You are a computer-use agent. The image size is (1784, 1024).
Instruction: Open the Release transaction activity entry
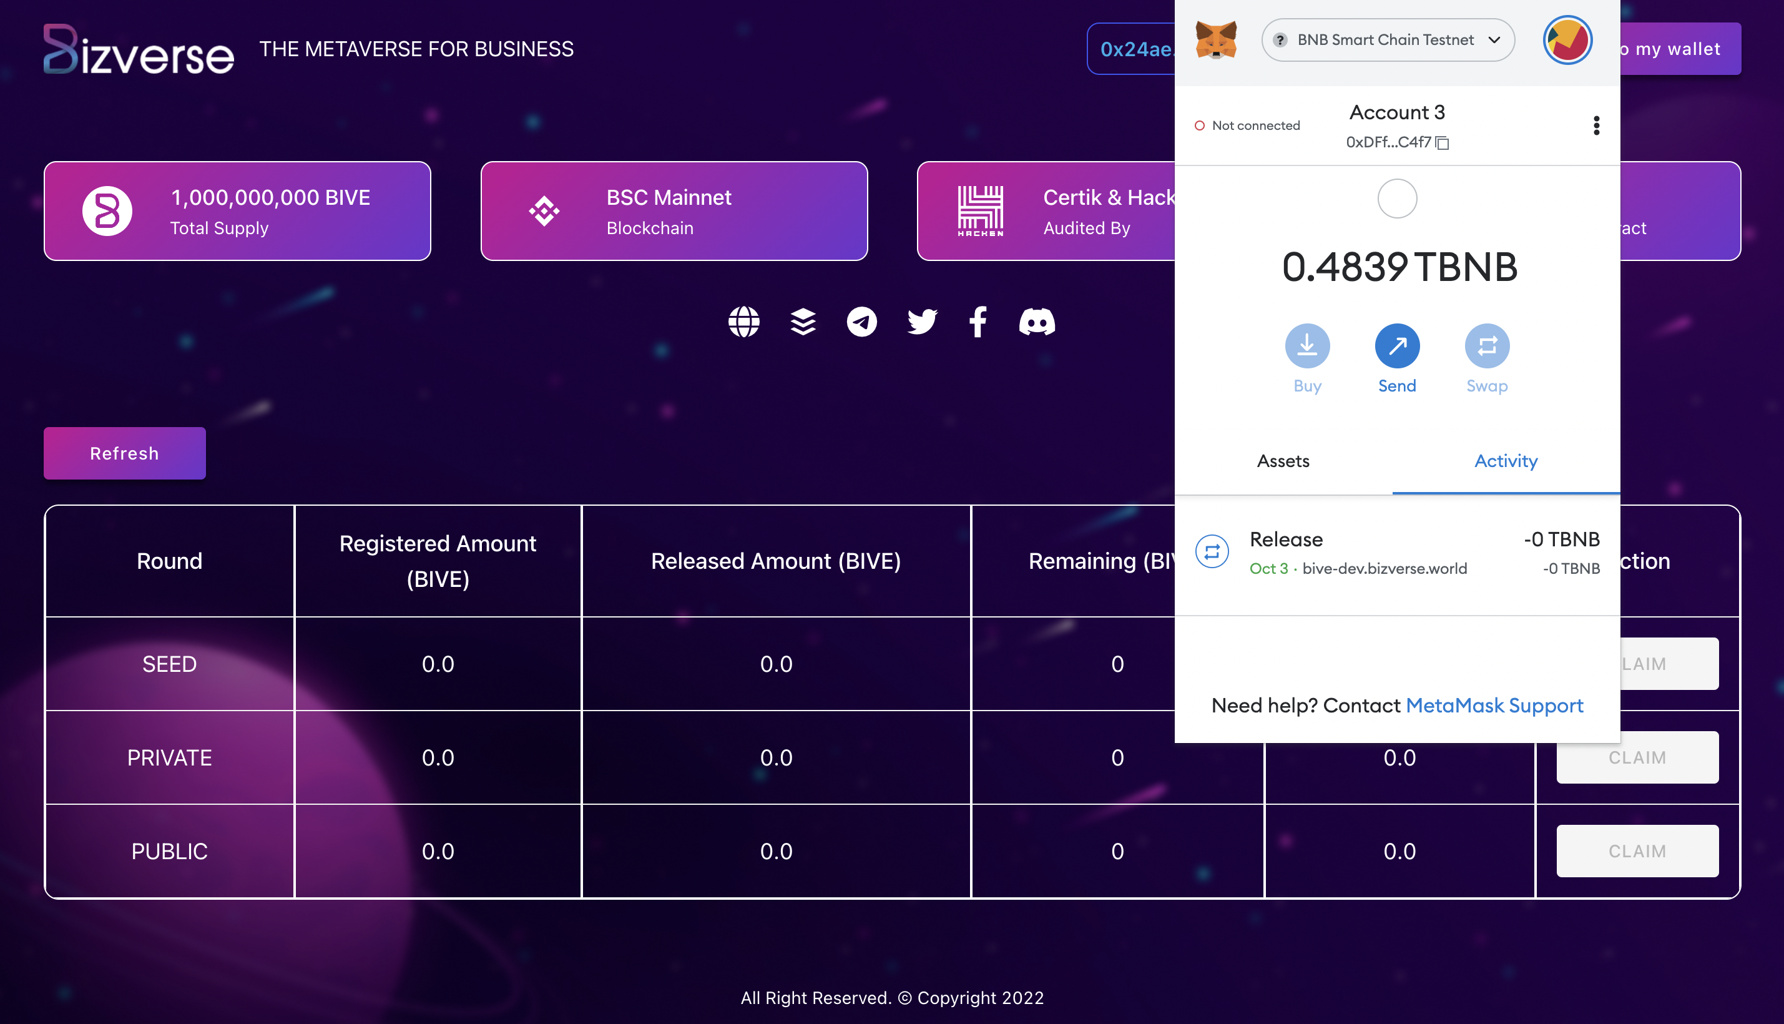pos(1397,553)
